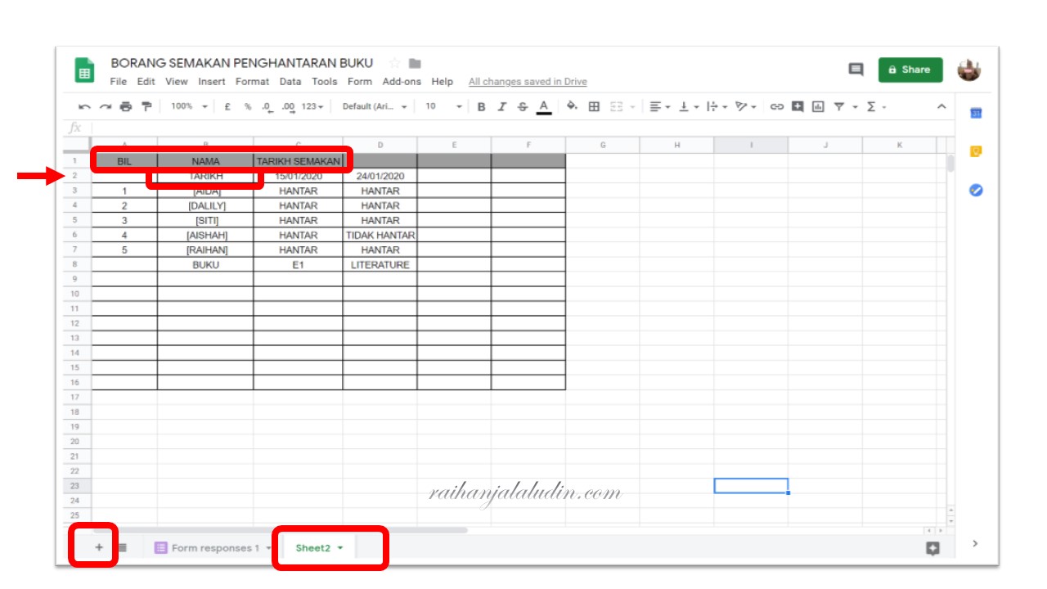This screenshot has height=589, width=1047.
Task: Star the document title
Action: [394, 63]
